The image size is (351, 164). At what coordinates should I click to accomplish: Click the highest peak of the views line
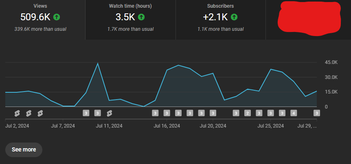click(x=98, y=64)
